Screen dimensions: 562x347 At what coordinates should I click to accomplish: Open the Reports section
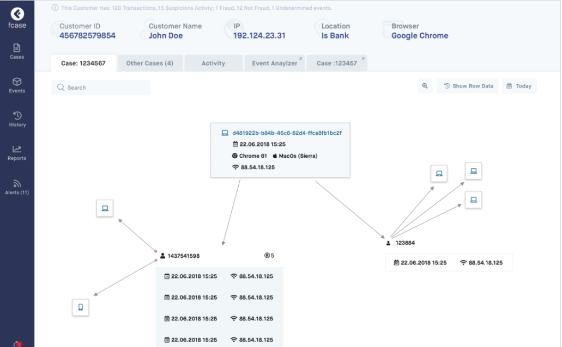click(17, 152)
